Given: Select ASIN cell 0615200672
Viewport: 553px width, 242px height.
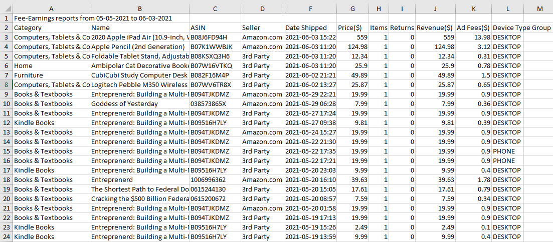Looking at the screenshot, I should pyautogui.click(x=215, y=198).
